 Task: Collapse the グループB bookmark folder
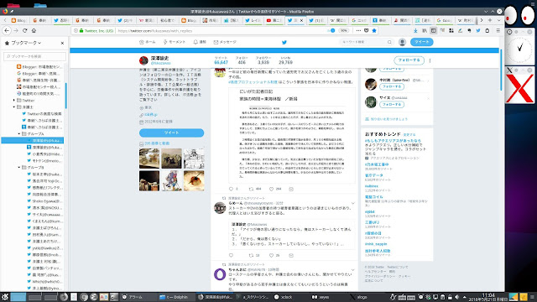click(19, 168)
